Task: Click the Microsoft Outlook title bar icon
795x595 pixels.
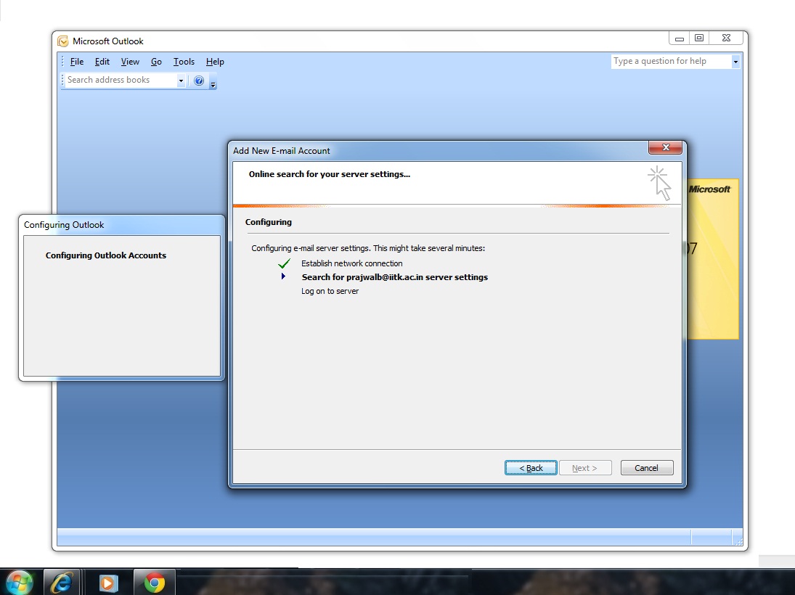Action: (63, 41)
